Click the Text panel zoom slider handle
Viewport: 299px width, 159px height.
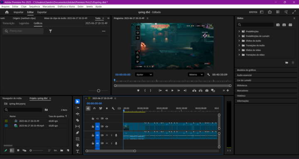(x=98, y=91)
